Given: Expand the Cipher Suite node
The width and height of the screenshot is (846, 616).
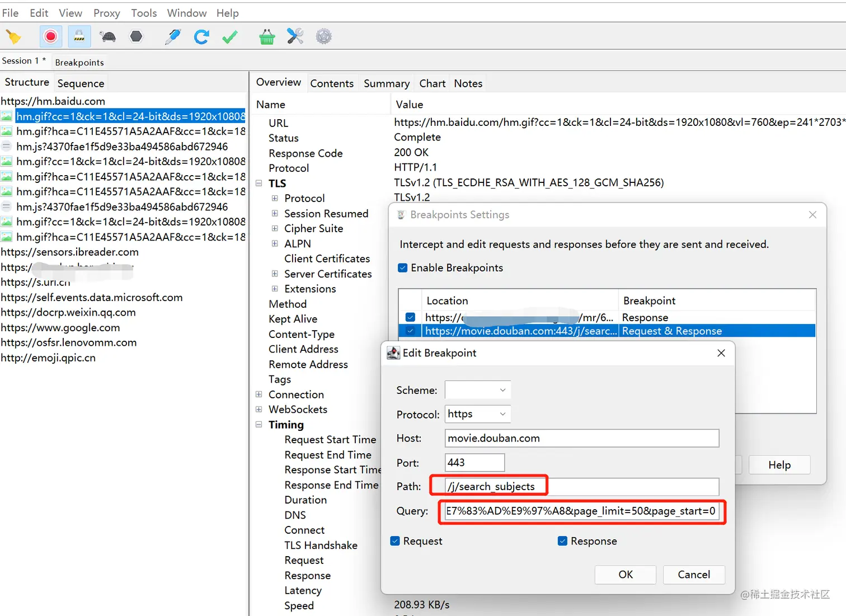Looking at the screenshot, I should [x=275, y=228].
